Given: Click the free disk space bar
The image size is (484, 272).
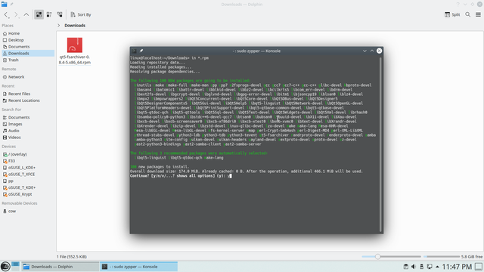Looking at the screenshot, I should pos(442,257).
